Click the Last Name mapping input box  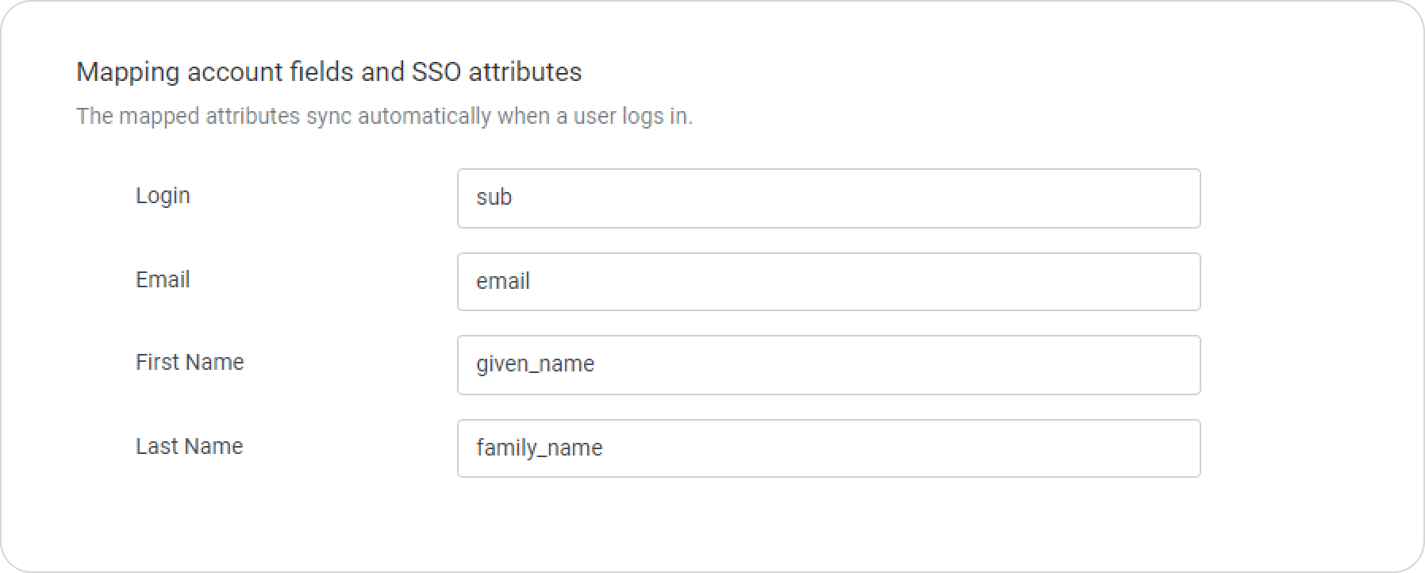(x=828, y=448)
